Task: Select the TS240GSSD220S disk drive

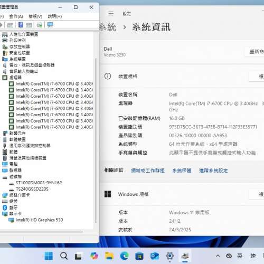Action: click(32, 189)
